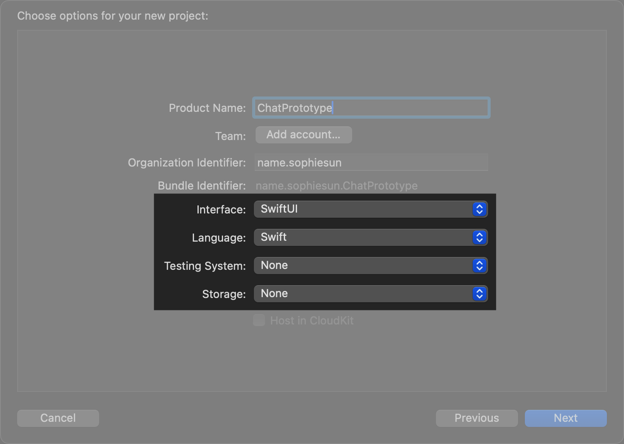The image size is (624, 444).
Task: Expand the Storage dropdown set to None
Action: point(363,294)
